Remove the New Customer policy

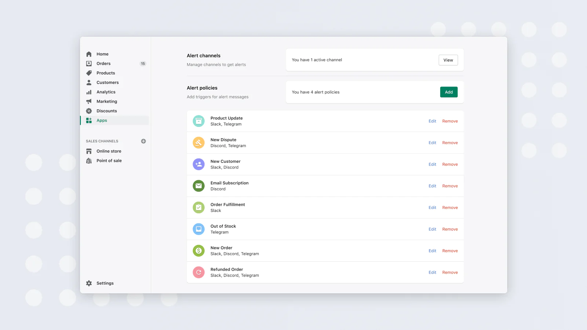pyautogui.click(x=450, y=164)
